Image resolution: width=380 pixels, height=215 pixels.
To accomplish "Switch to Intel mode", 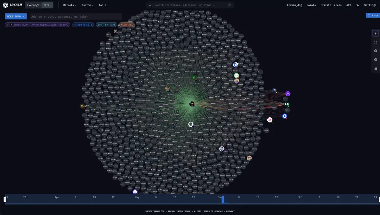I will [x=47, y=5].
